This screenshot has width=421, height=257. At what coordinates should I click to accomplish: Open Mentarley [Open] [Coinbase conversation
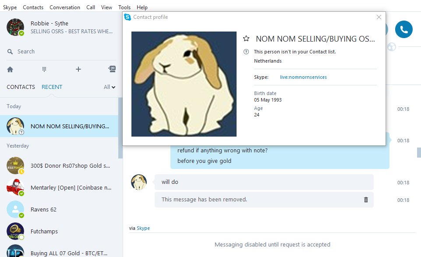pyautogui.click(x=59, y=187)
